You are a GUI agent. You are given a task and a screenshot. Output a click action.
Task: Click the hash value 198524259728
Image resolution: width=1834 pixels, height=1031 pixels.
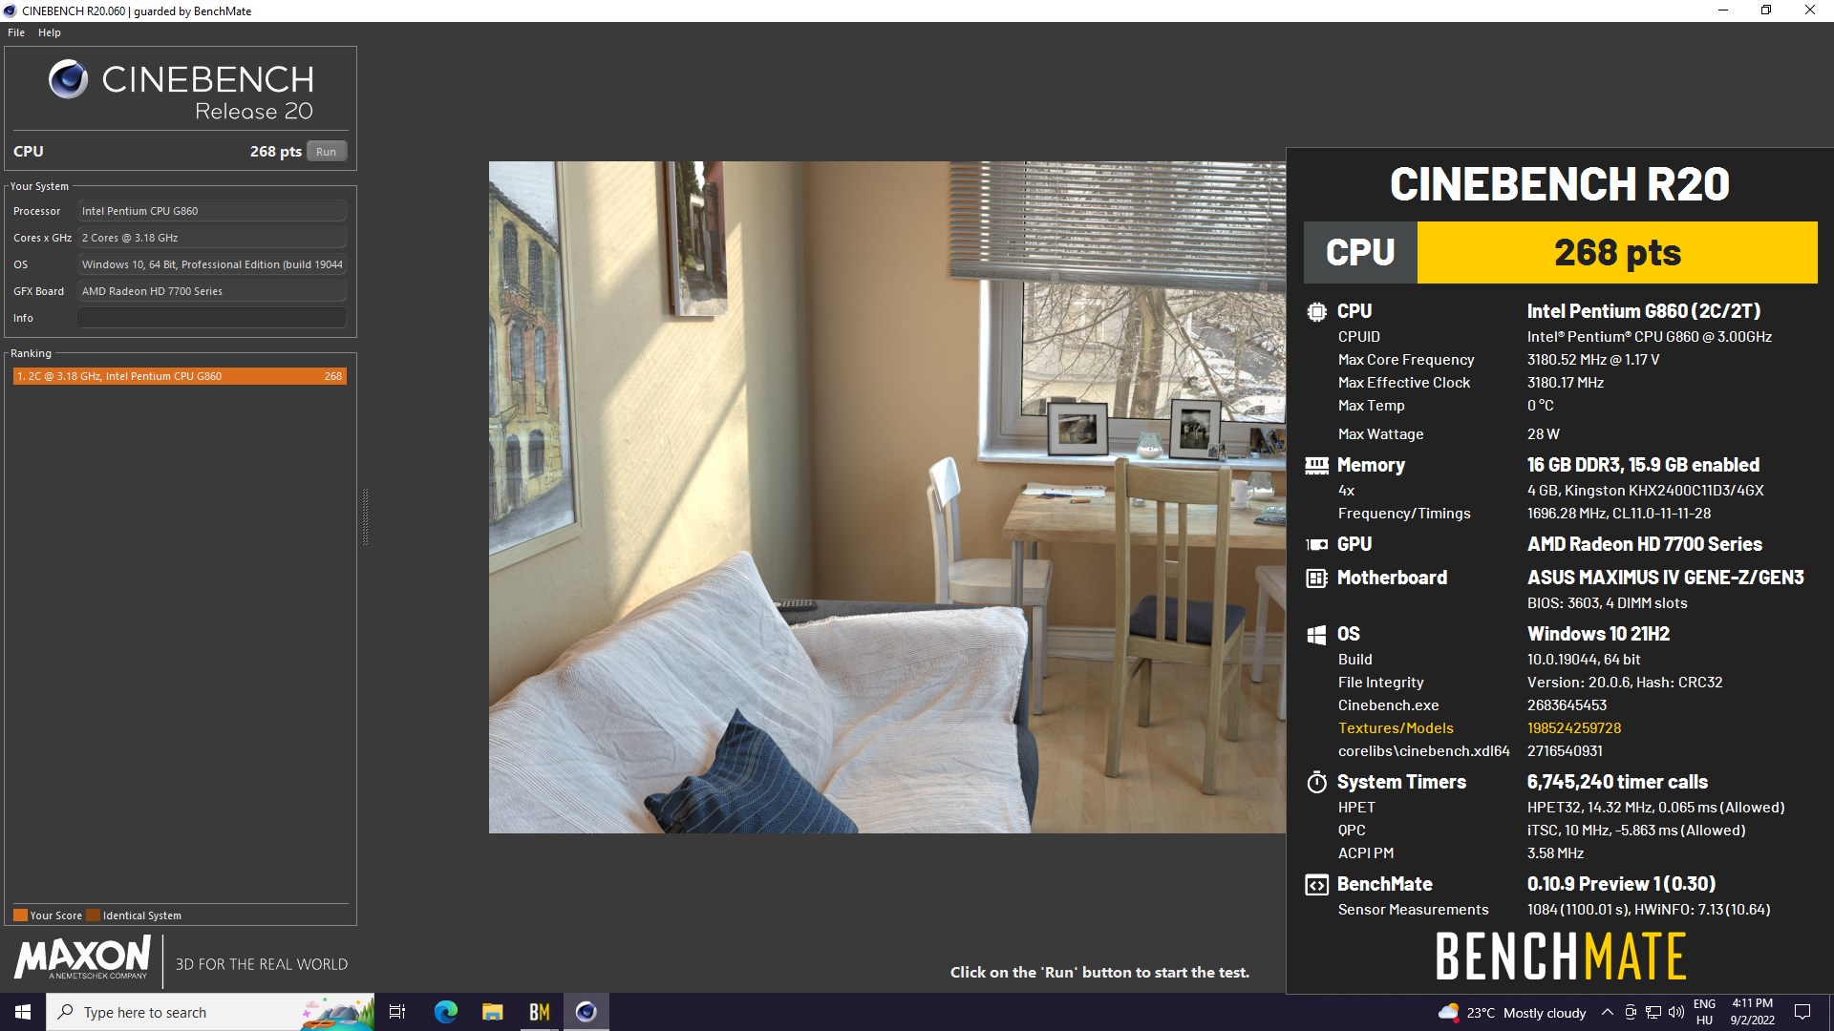[x=1574, y=728]
